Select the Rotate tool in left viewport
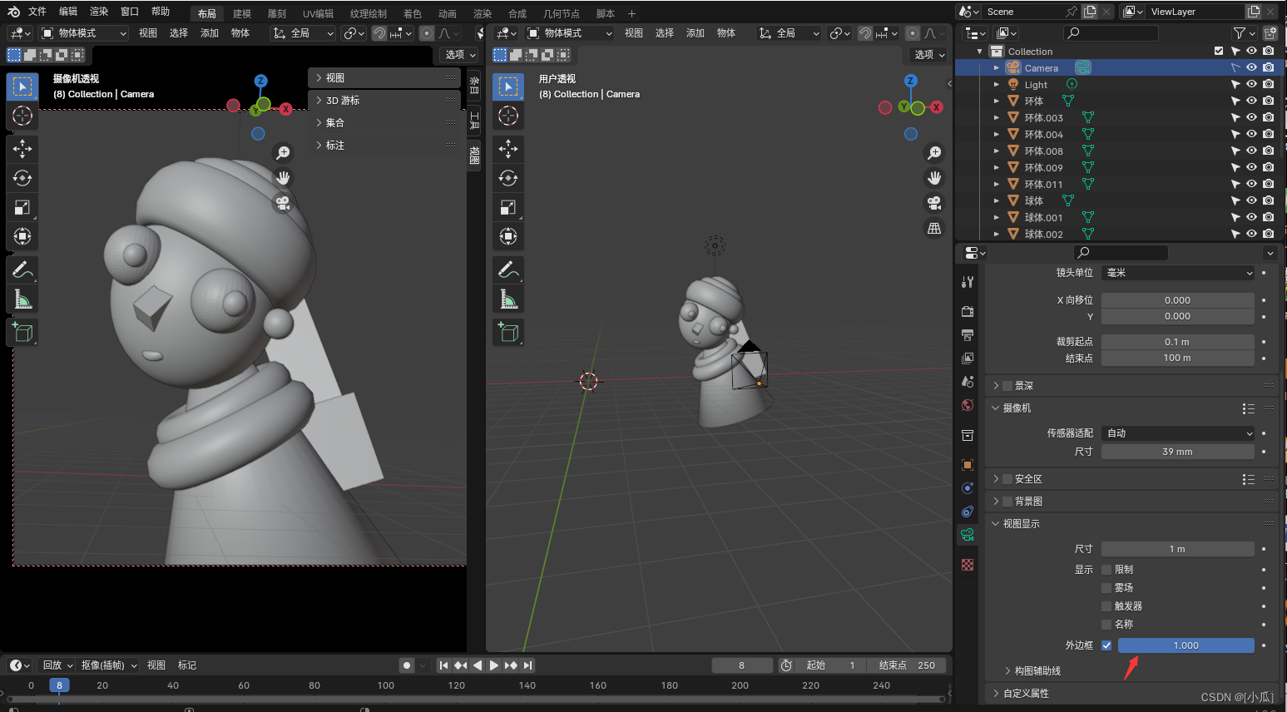 (x=22, y=178)
